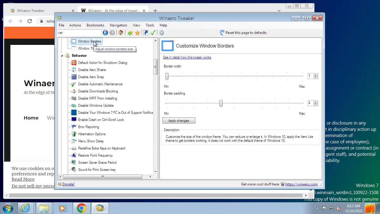Click the Disable Aero Snap tree icon
The width and height of the screenshot is (380, 214).
click(x=74, y=77)
